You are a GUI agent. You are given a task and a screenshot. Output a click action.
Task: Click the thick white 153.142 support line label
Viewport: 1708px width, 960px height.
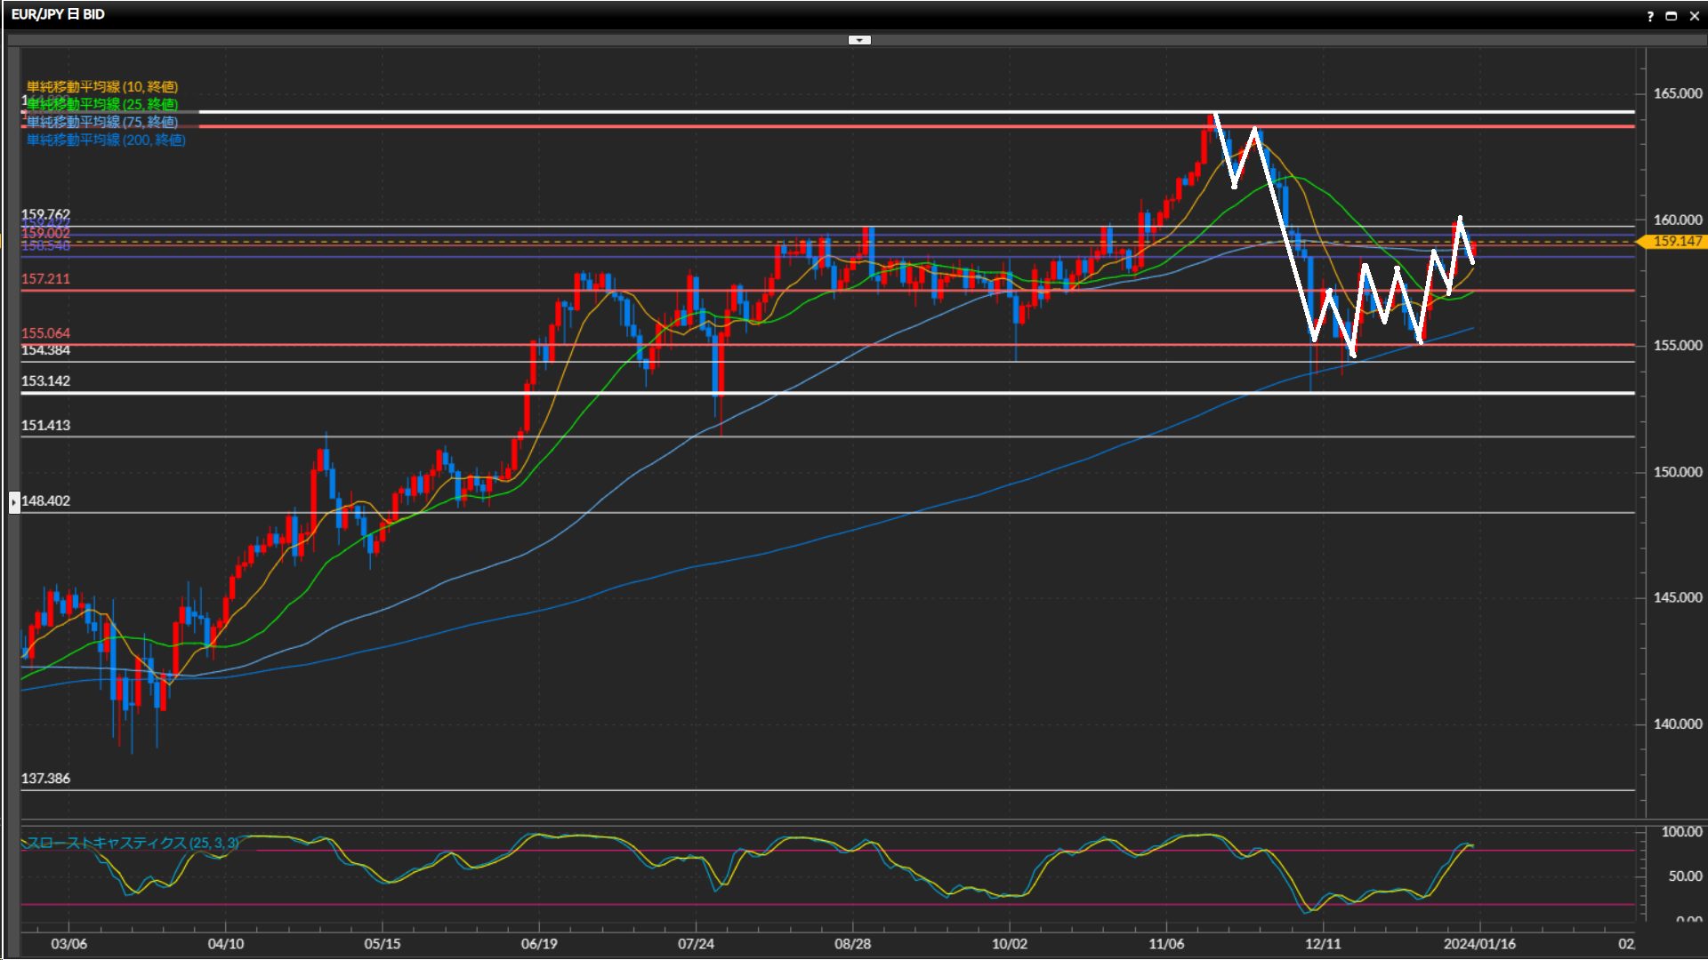pyautogui.click(x=45, y=381)
